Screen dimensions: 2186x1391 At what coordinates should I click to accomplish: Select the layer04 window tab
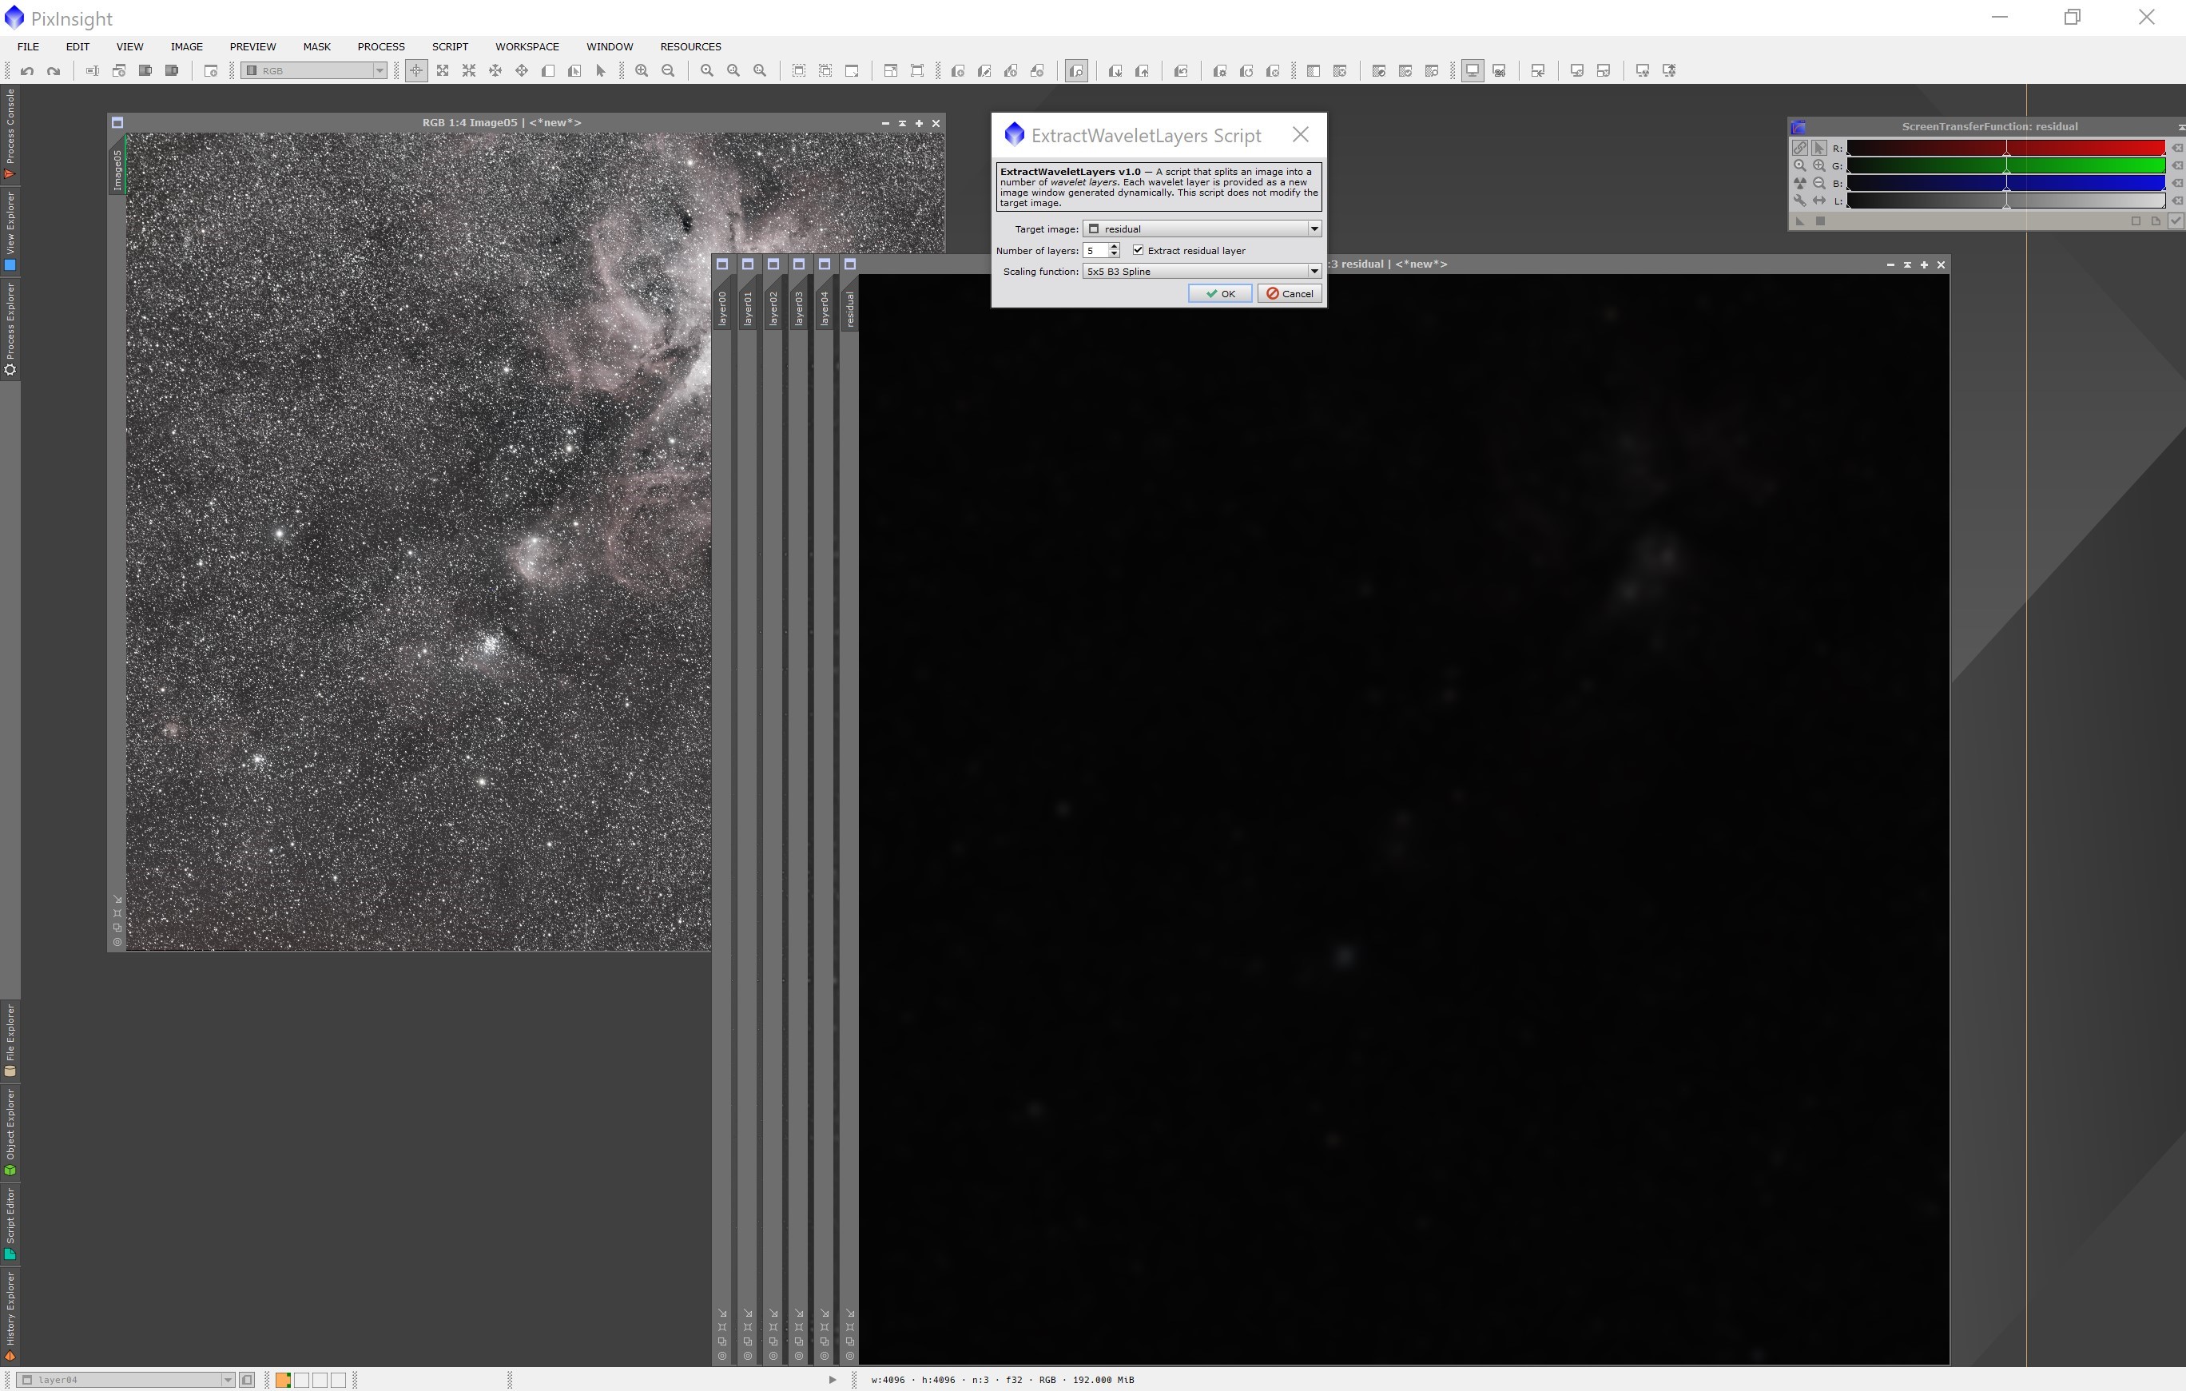tap(825, 308)
